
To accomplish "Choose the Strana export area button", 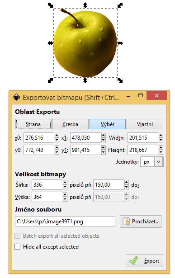I will (x=33, y=124).
